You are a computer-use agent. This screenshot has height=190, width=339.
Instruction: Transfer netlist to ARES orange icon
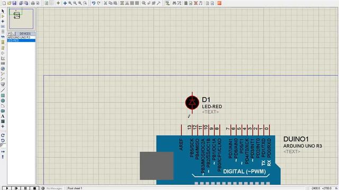click(219, 3)
